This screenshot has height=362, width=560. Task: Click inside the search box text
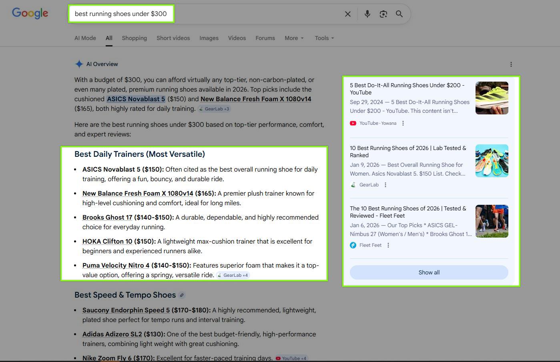(x=121, y=14)
